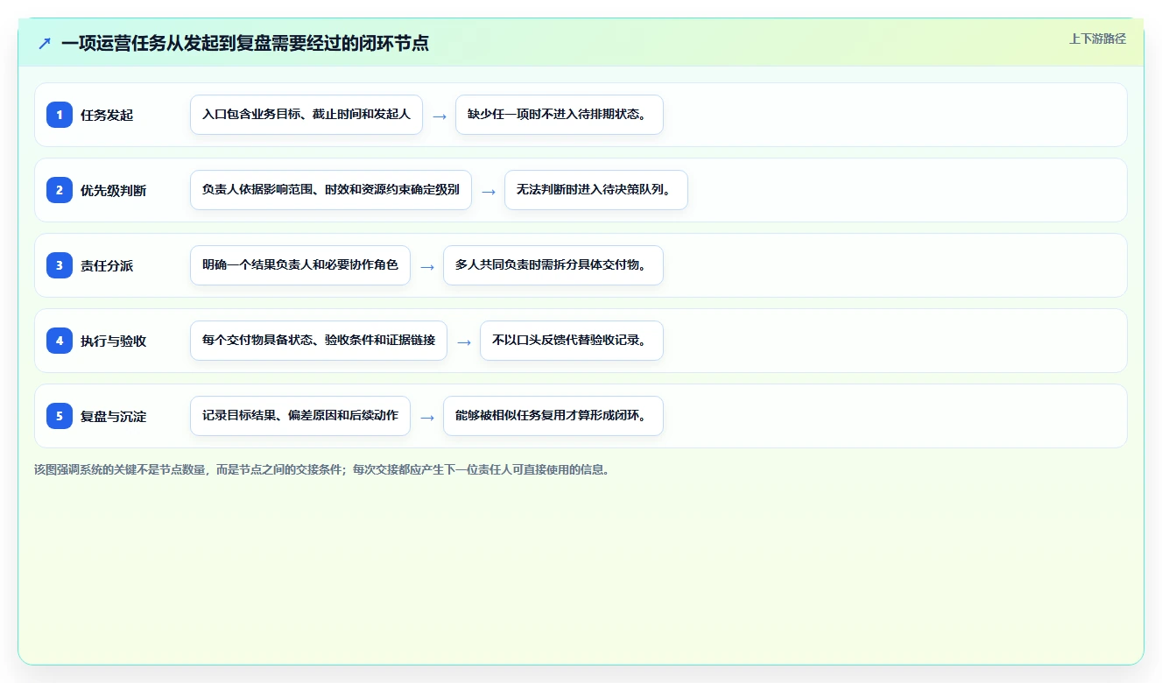1162x683 pixels.
Task: Click the box 缺少任一项时不进入待排期状态
Action: [x=560, y=115]
